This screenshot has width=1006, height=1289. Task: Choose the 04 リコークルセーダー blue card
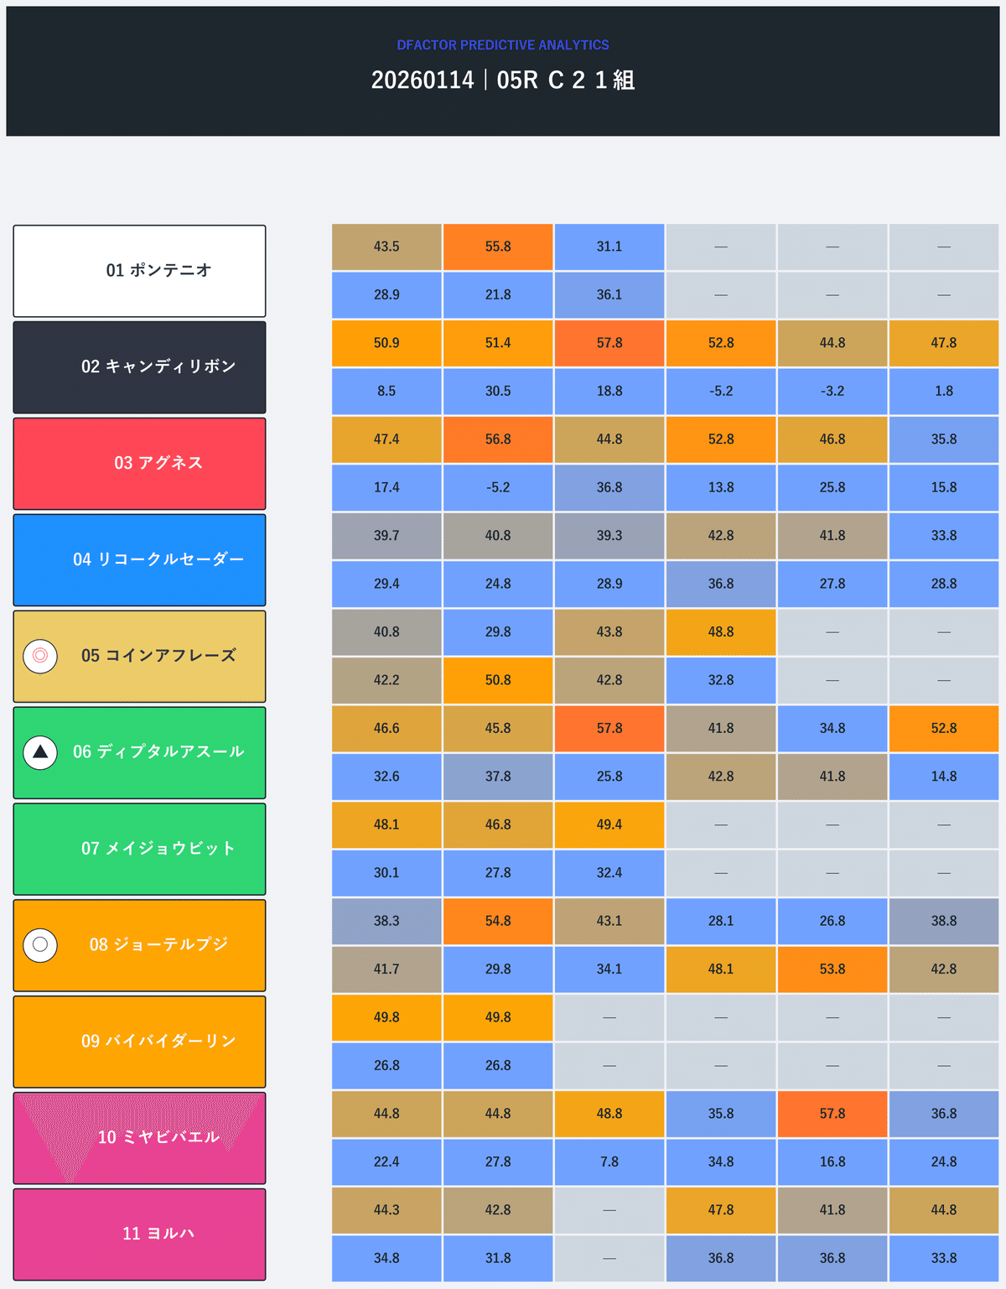(x=139, y=559)
